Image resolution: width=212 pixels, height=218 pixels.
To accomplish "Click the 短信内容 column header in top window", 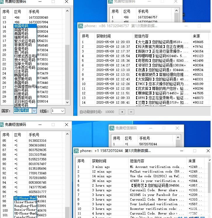I will click(162, 36).
